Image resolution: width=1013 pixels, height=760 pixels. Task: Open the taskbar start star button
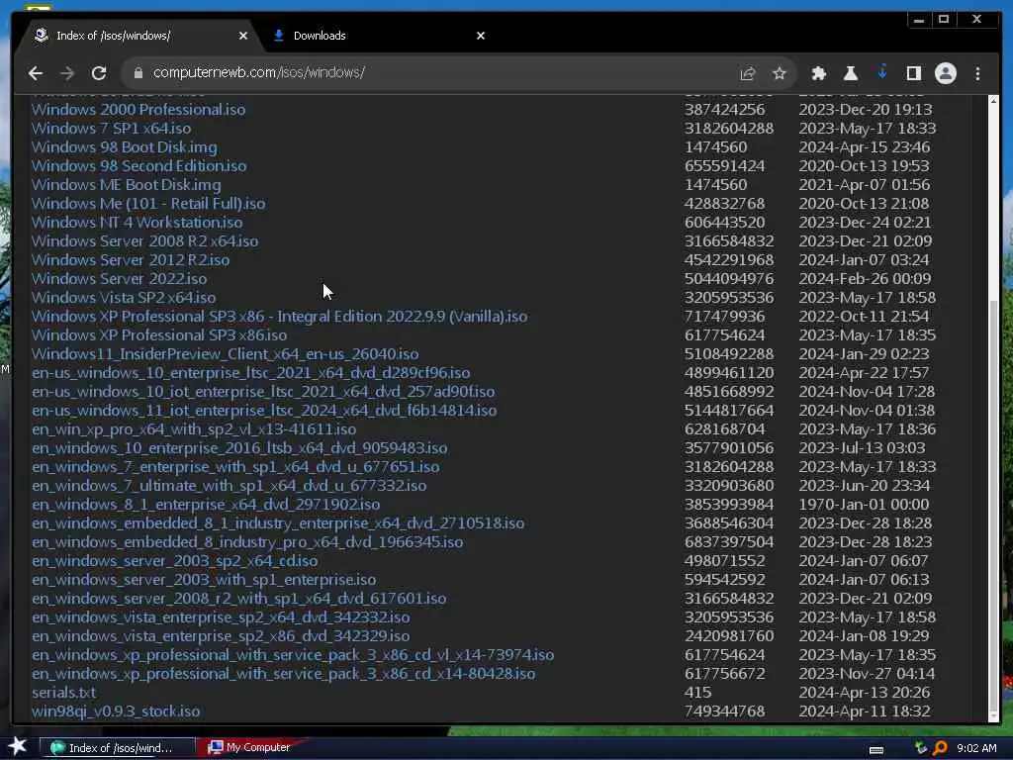18,746
